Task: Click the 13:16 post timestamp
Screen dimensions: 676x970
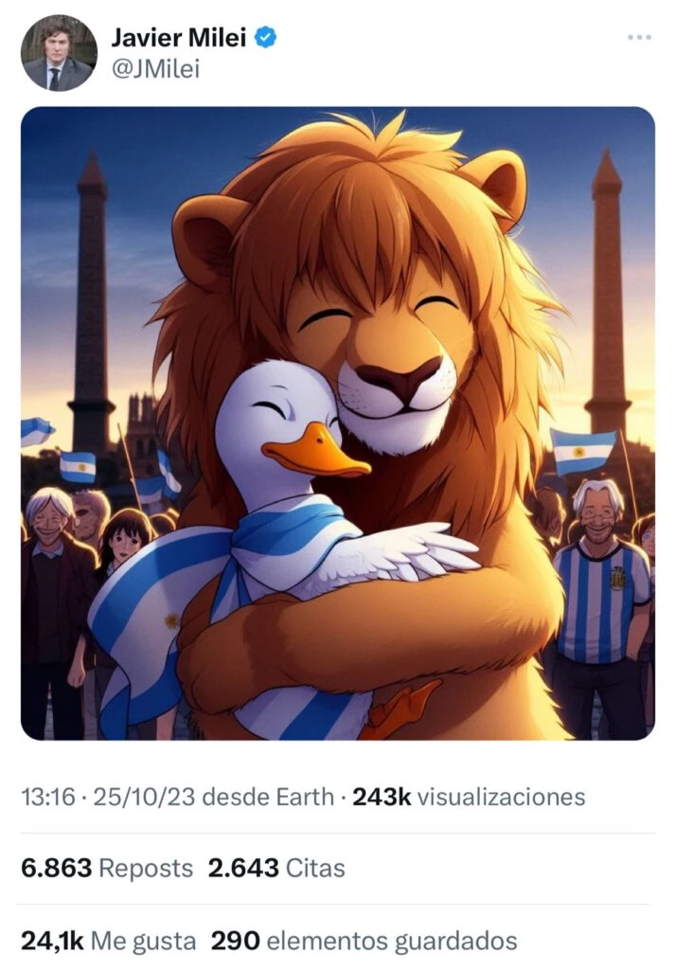Action: pos(47,797)
